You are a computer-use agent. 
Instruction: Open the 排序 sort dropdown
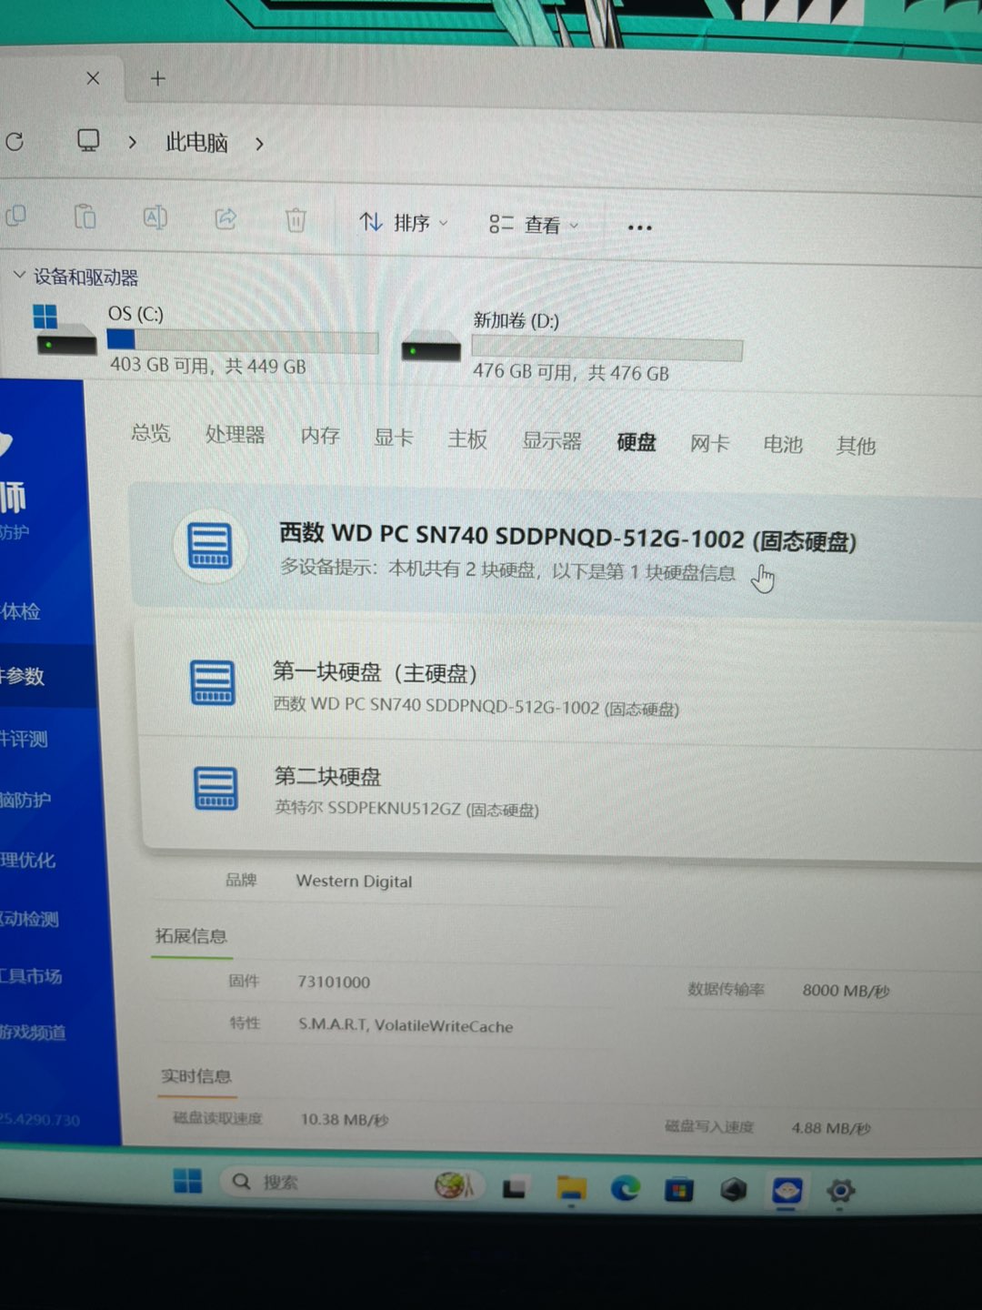click(404, 222)
